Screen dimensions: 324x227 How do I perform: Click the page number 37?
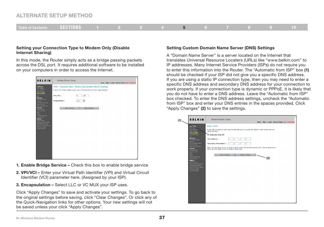(x=162, y=217)
